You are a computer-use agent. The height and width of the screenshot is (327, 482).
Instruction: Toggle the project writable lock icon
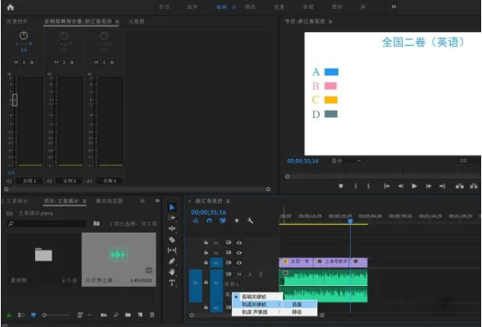9,315
